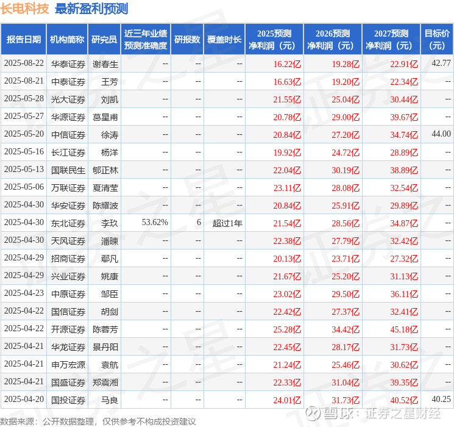The image size is (454, 427).
Task: Click the 最新盈利预测 heading
Action: coord(91,9)
